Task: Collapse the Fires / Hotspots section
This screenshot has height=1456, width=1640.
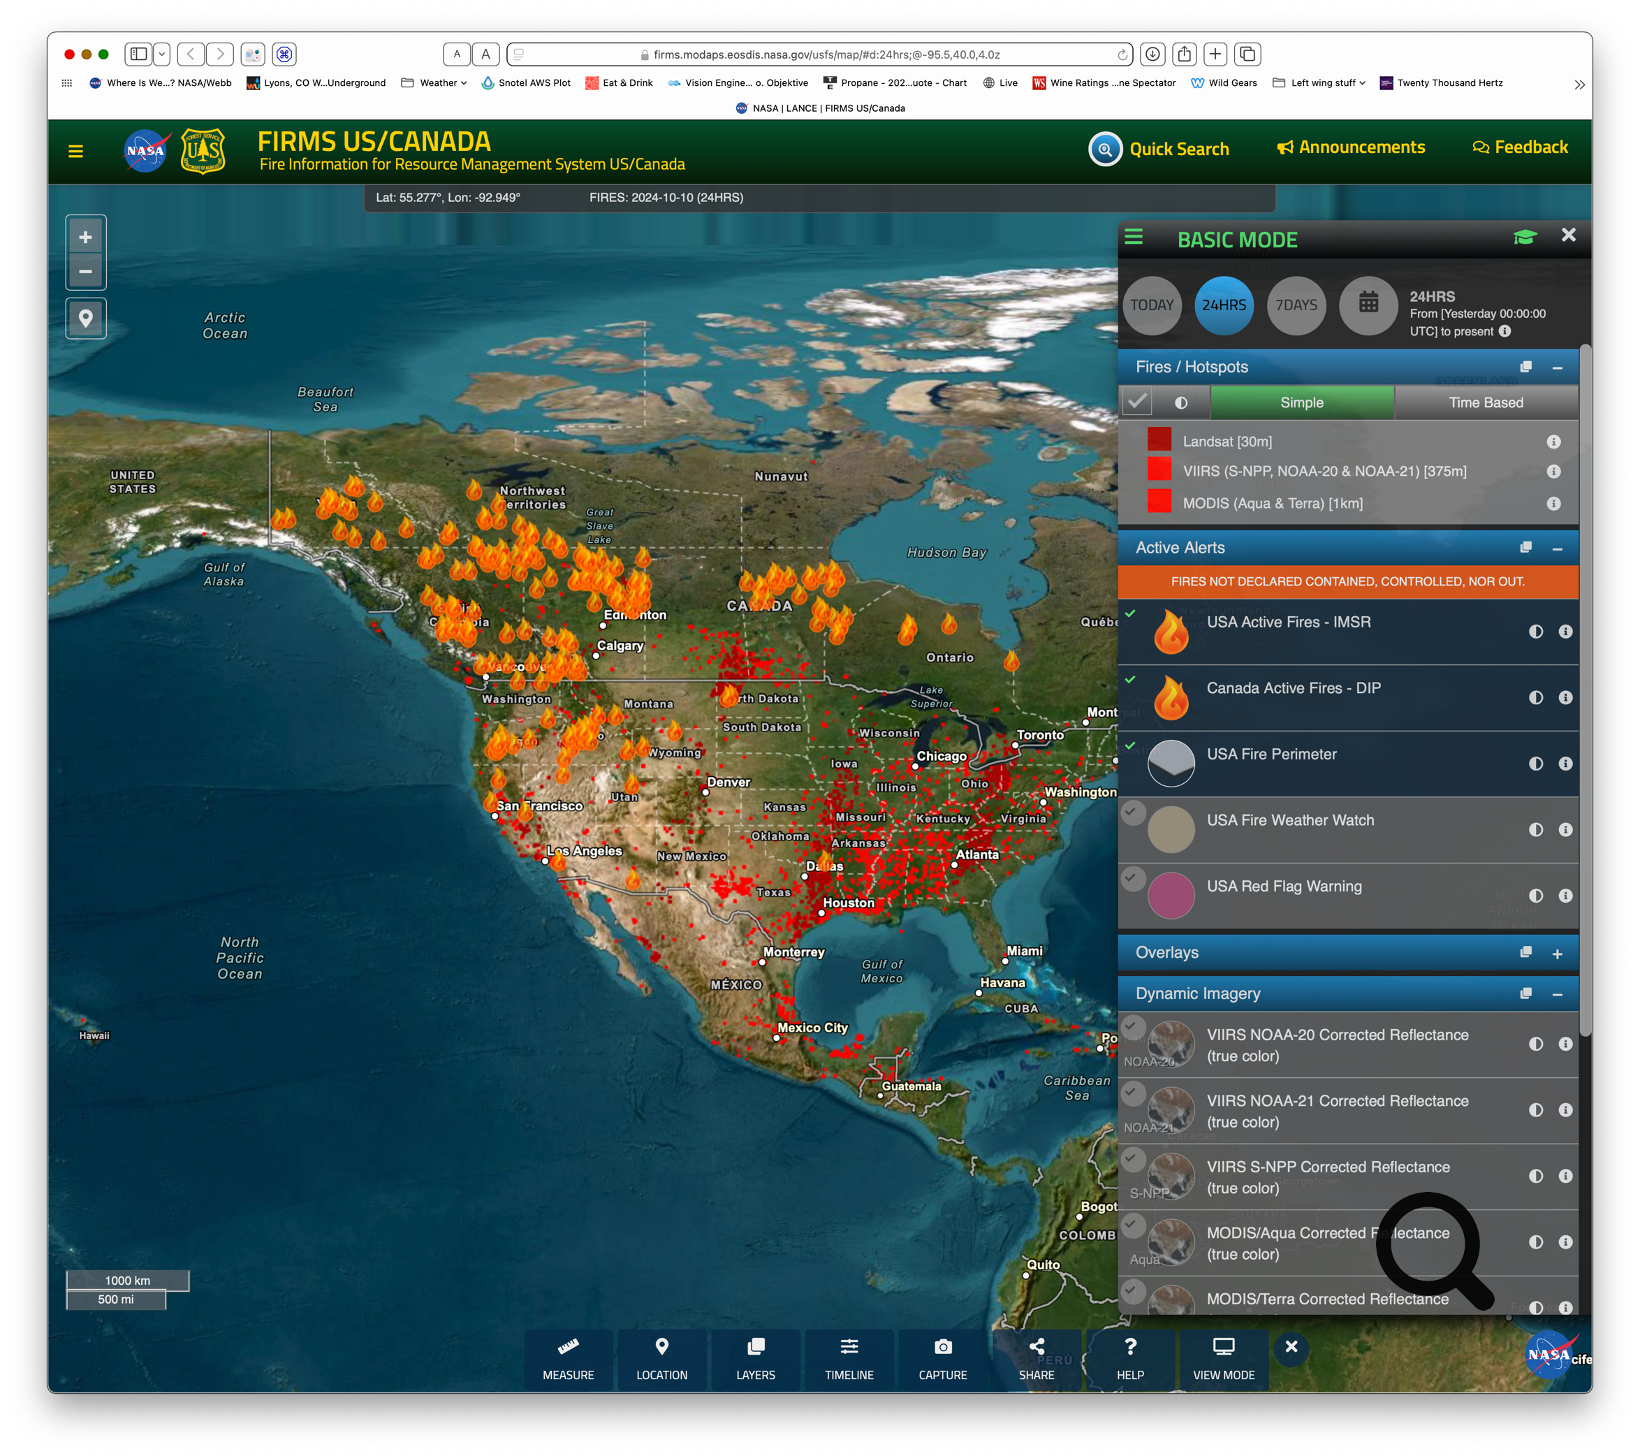Action: [x=1557, y=367]
